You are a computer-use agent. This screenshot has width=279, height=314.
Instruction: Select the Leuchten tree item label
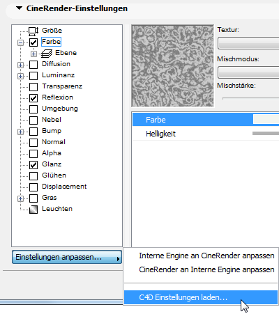click(x=57, y=209)
